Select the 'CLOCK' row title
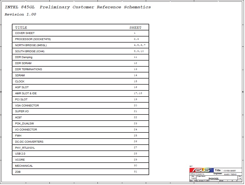 pyautogui.click(x=20, y=82)
